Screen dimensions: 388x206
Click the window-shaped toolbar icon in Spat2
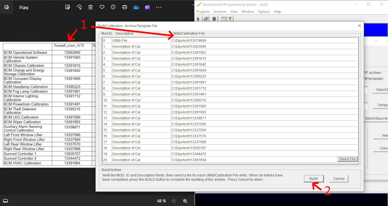tap(223, 19)
